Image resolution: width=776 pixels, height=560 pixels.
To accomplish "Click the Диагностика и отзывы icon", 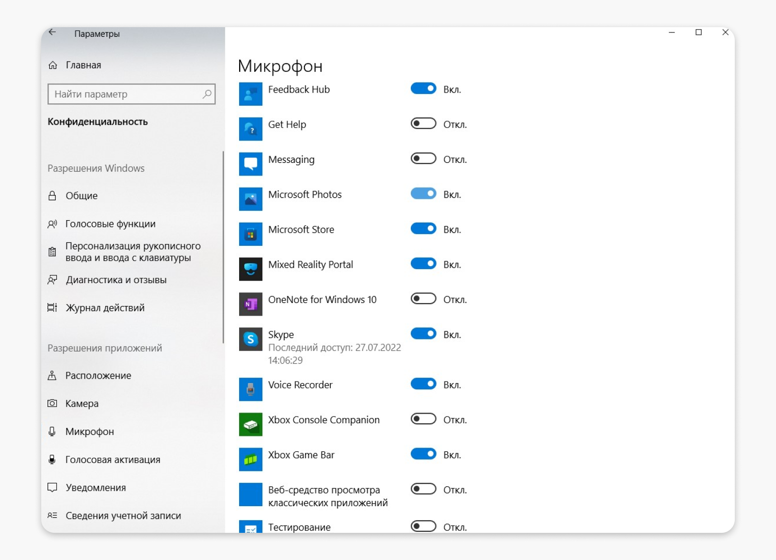I will tap(52, 280).
